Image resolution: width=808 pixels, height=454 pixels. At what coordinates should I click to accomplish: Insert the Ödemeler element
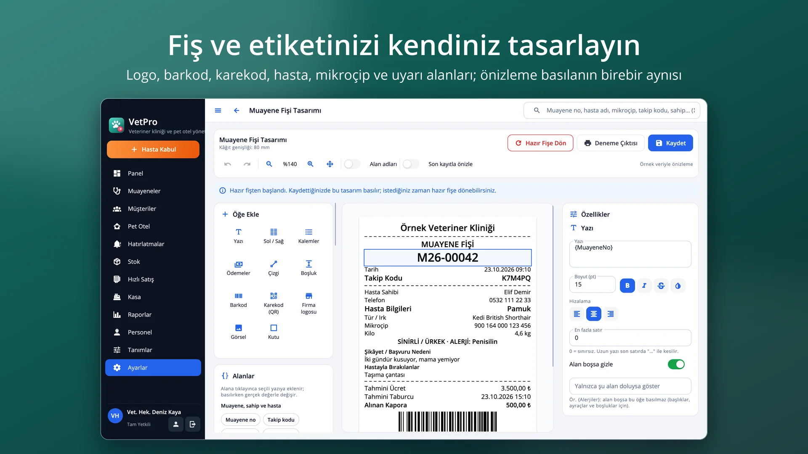tap(238, 268)
